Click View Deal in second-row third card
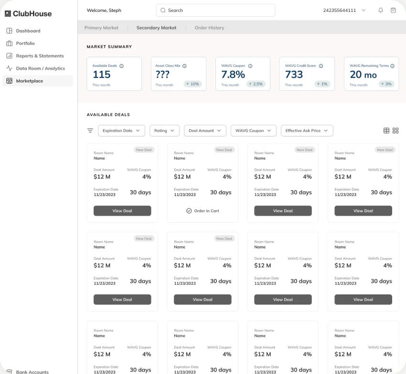Image resolution: width=406 pixels, height=374 pixels. [x=283, y=300]
